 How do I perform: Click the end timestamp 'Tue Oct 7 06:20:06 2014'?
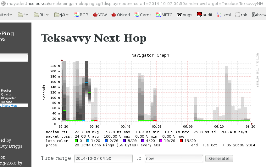229,145
